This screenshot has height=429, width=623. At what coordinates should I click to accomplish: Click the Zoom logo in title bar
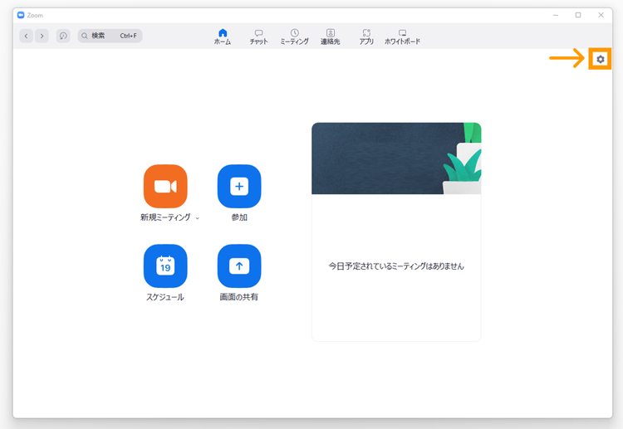pyautogui.click(x=21, y=15)
